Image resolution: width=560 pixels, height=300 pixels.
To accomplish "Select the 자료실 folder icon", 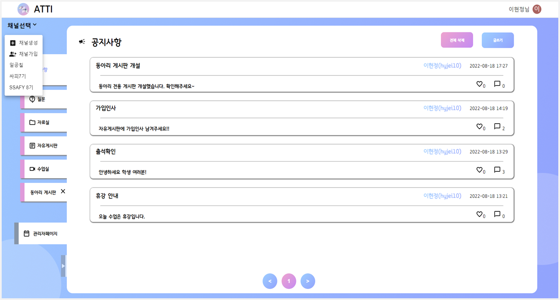I will pos(33,122).
